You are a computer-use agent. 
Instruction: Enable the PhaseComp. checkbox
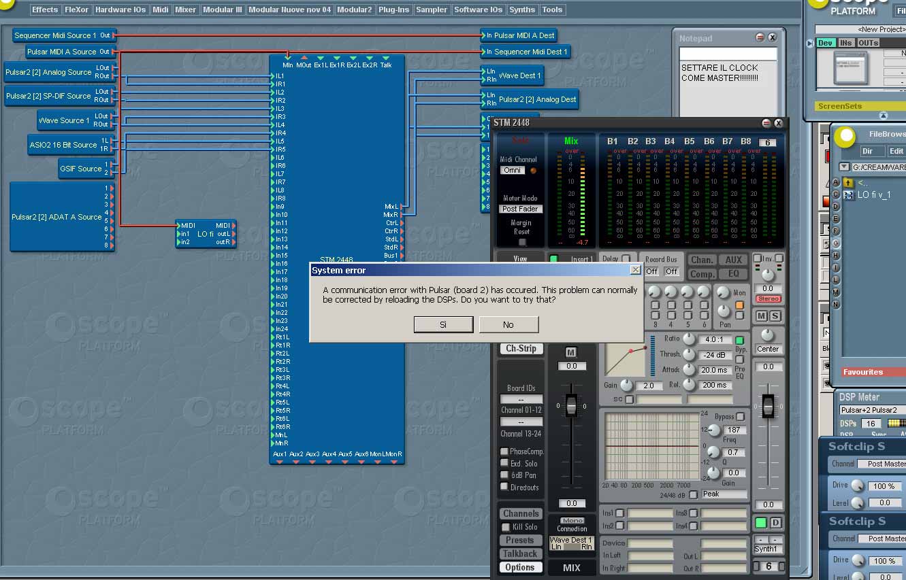point(504,451)
